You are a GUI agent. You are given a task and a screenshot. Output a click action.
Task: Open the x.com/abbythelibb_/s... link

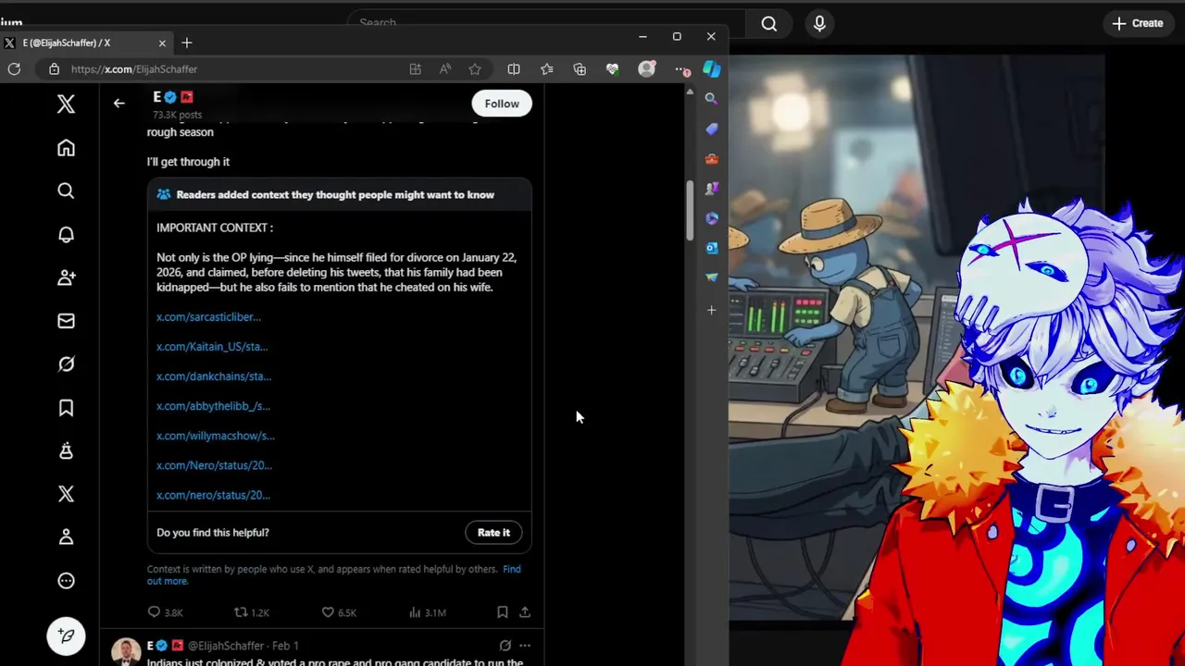(213, 406)
